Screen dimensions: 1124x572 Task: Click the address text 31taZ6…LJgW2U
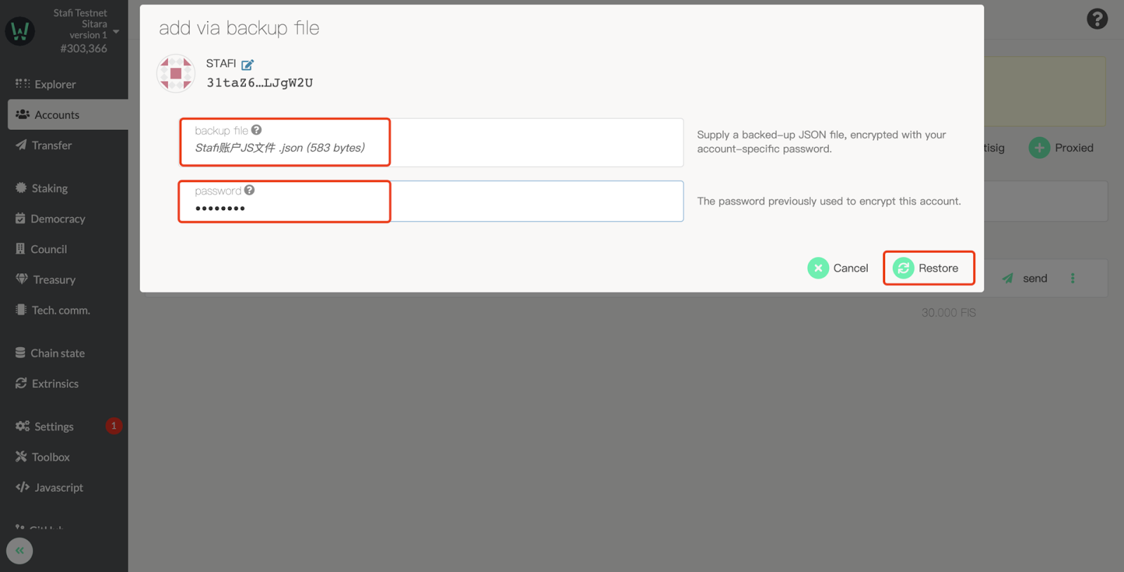point(260,83)
